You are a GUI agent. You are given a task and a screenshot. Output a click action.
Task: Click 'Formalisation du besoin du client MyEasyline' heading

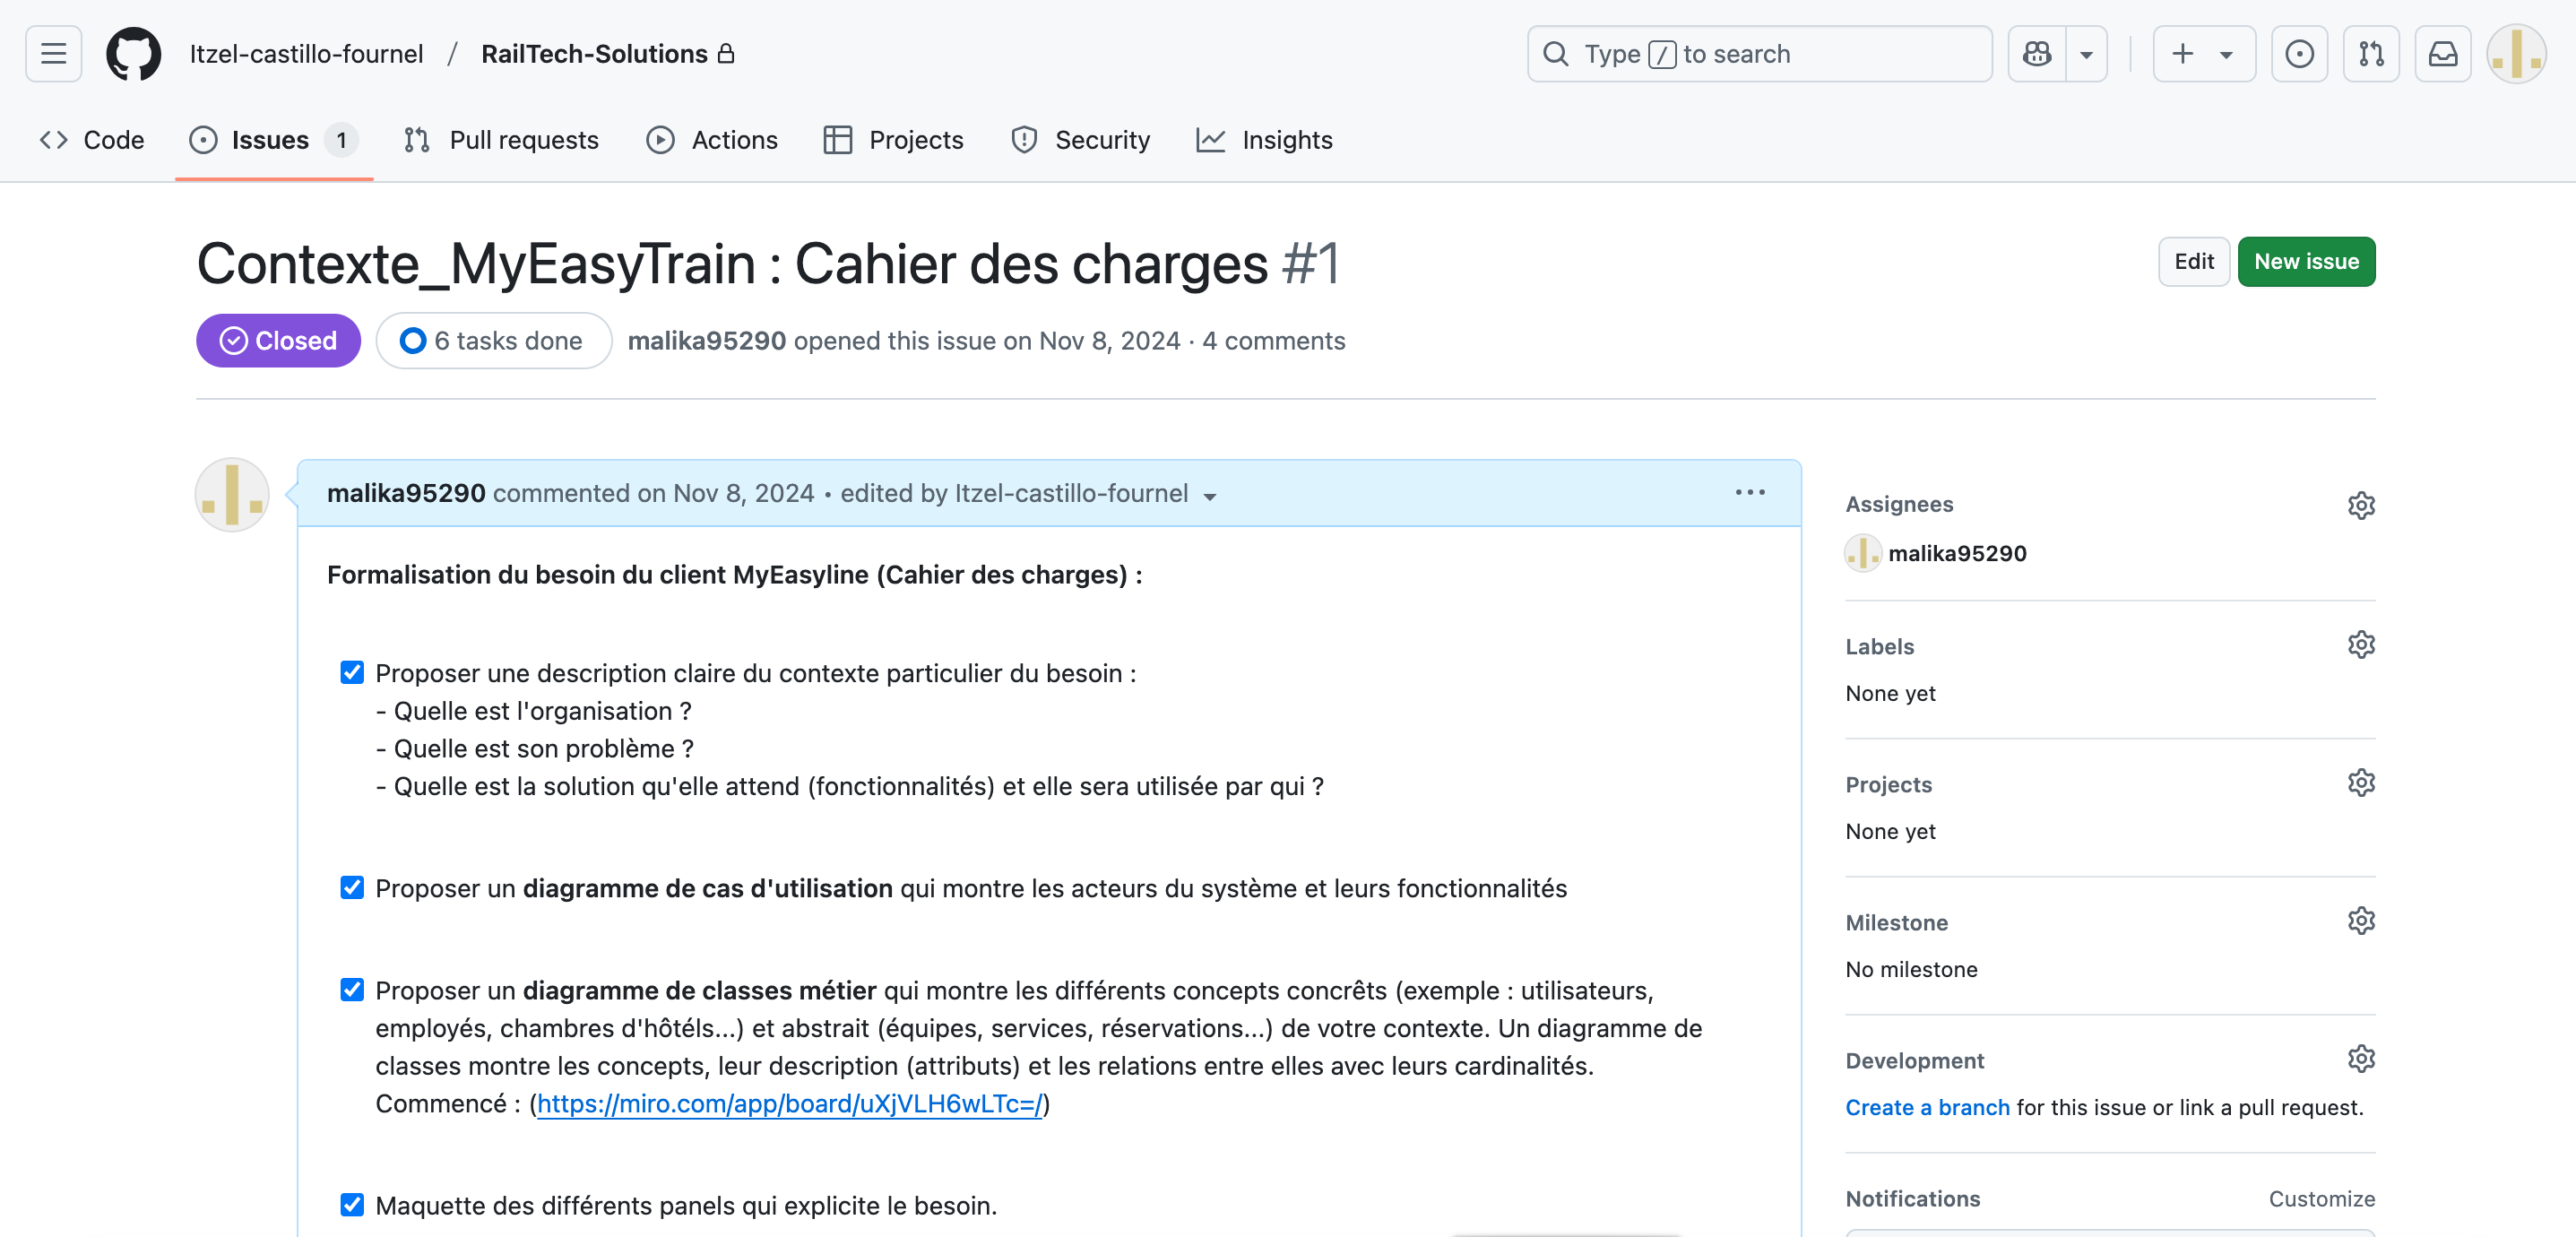[735, 575]
